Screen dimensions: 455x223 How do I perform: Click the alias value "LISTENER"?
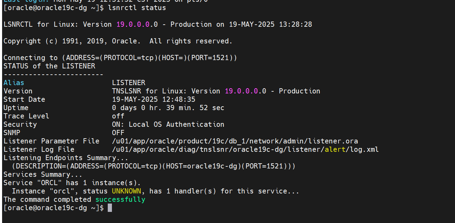[x=129, y=83]
